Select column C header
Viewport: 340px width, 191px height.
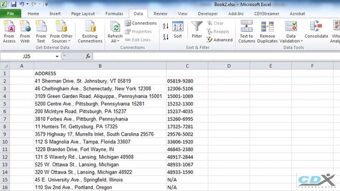coord(187,66)
